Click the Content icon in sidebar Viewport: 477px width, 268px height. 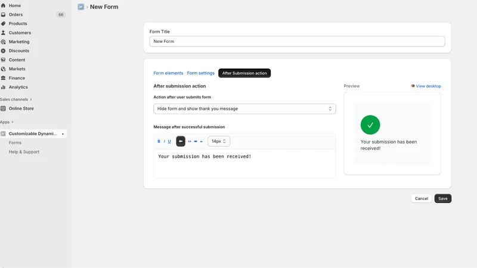tap(3, 60)
